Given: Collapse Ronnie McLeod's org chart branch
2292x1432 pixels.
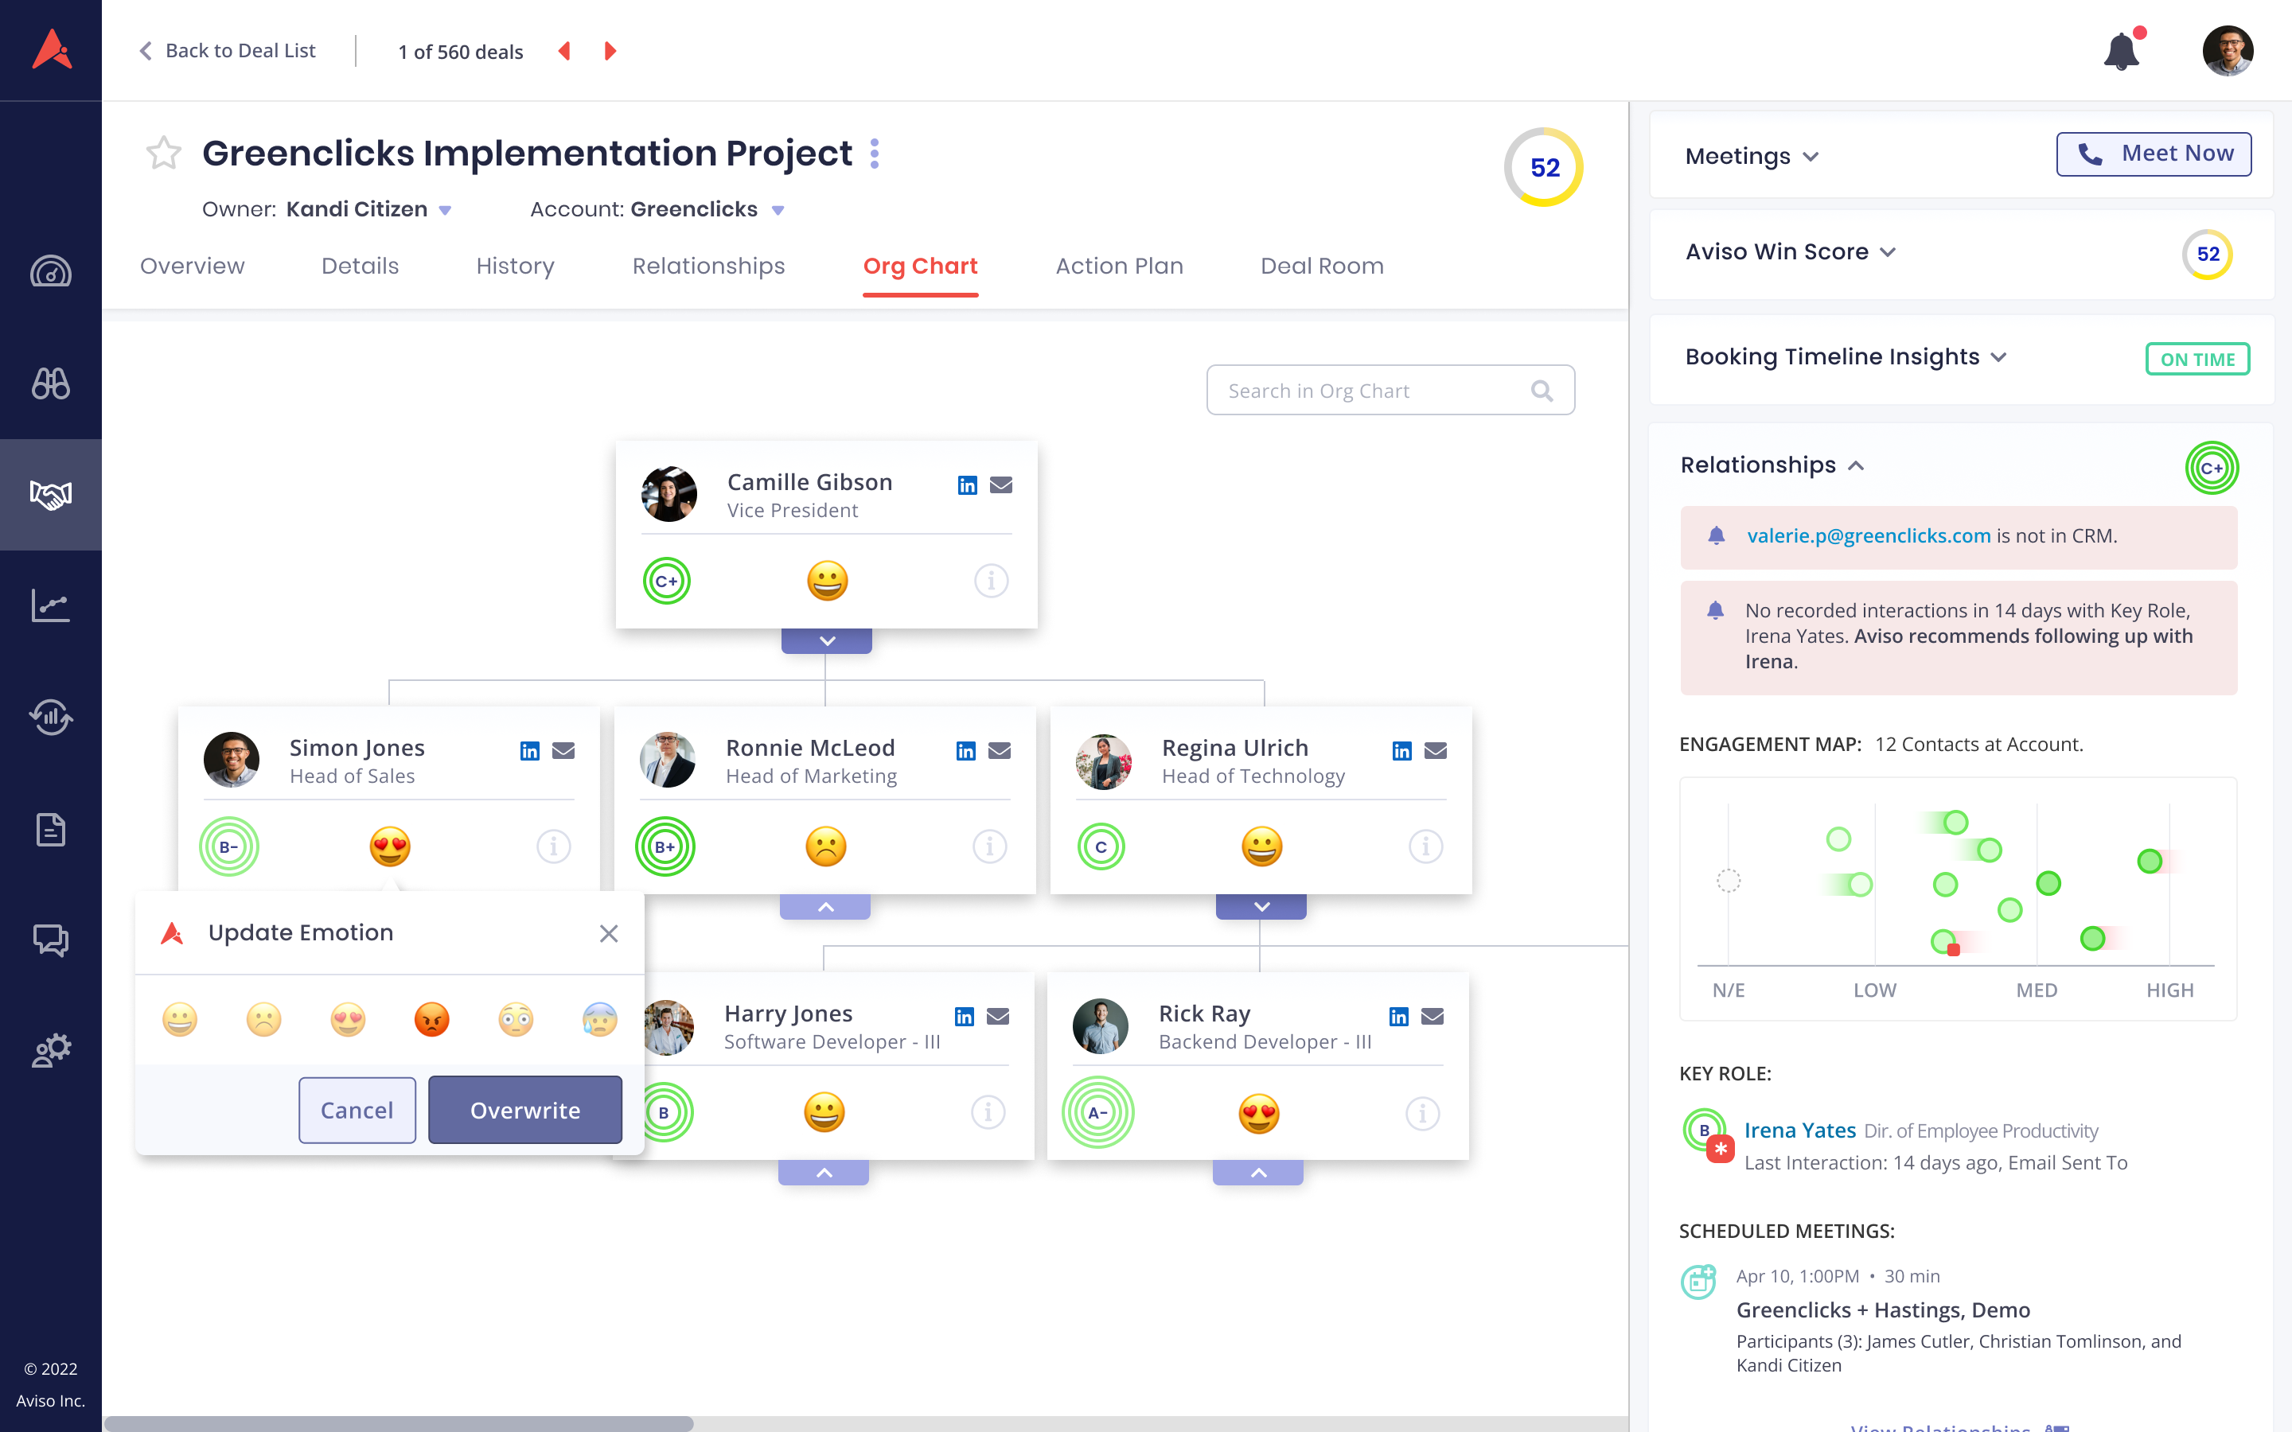Looking at the screenshot, I should coord(825,907).
